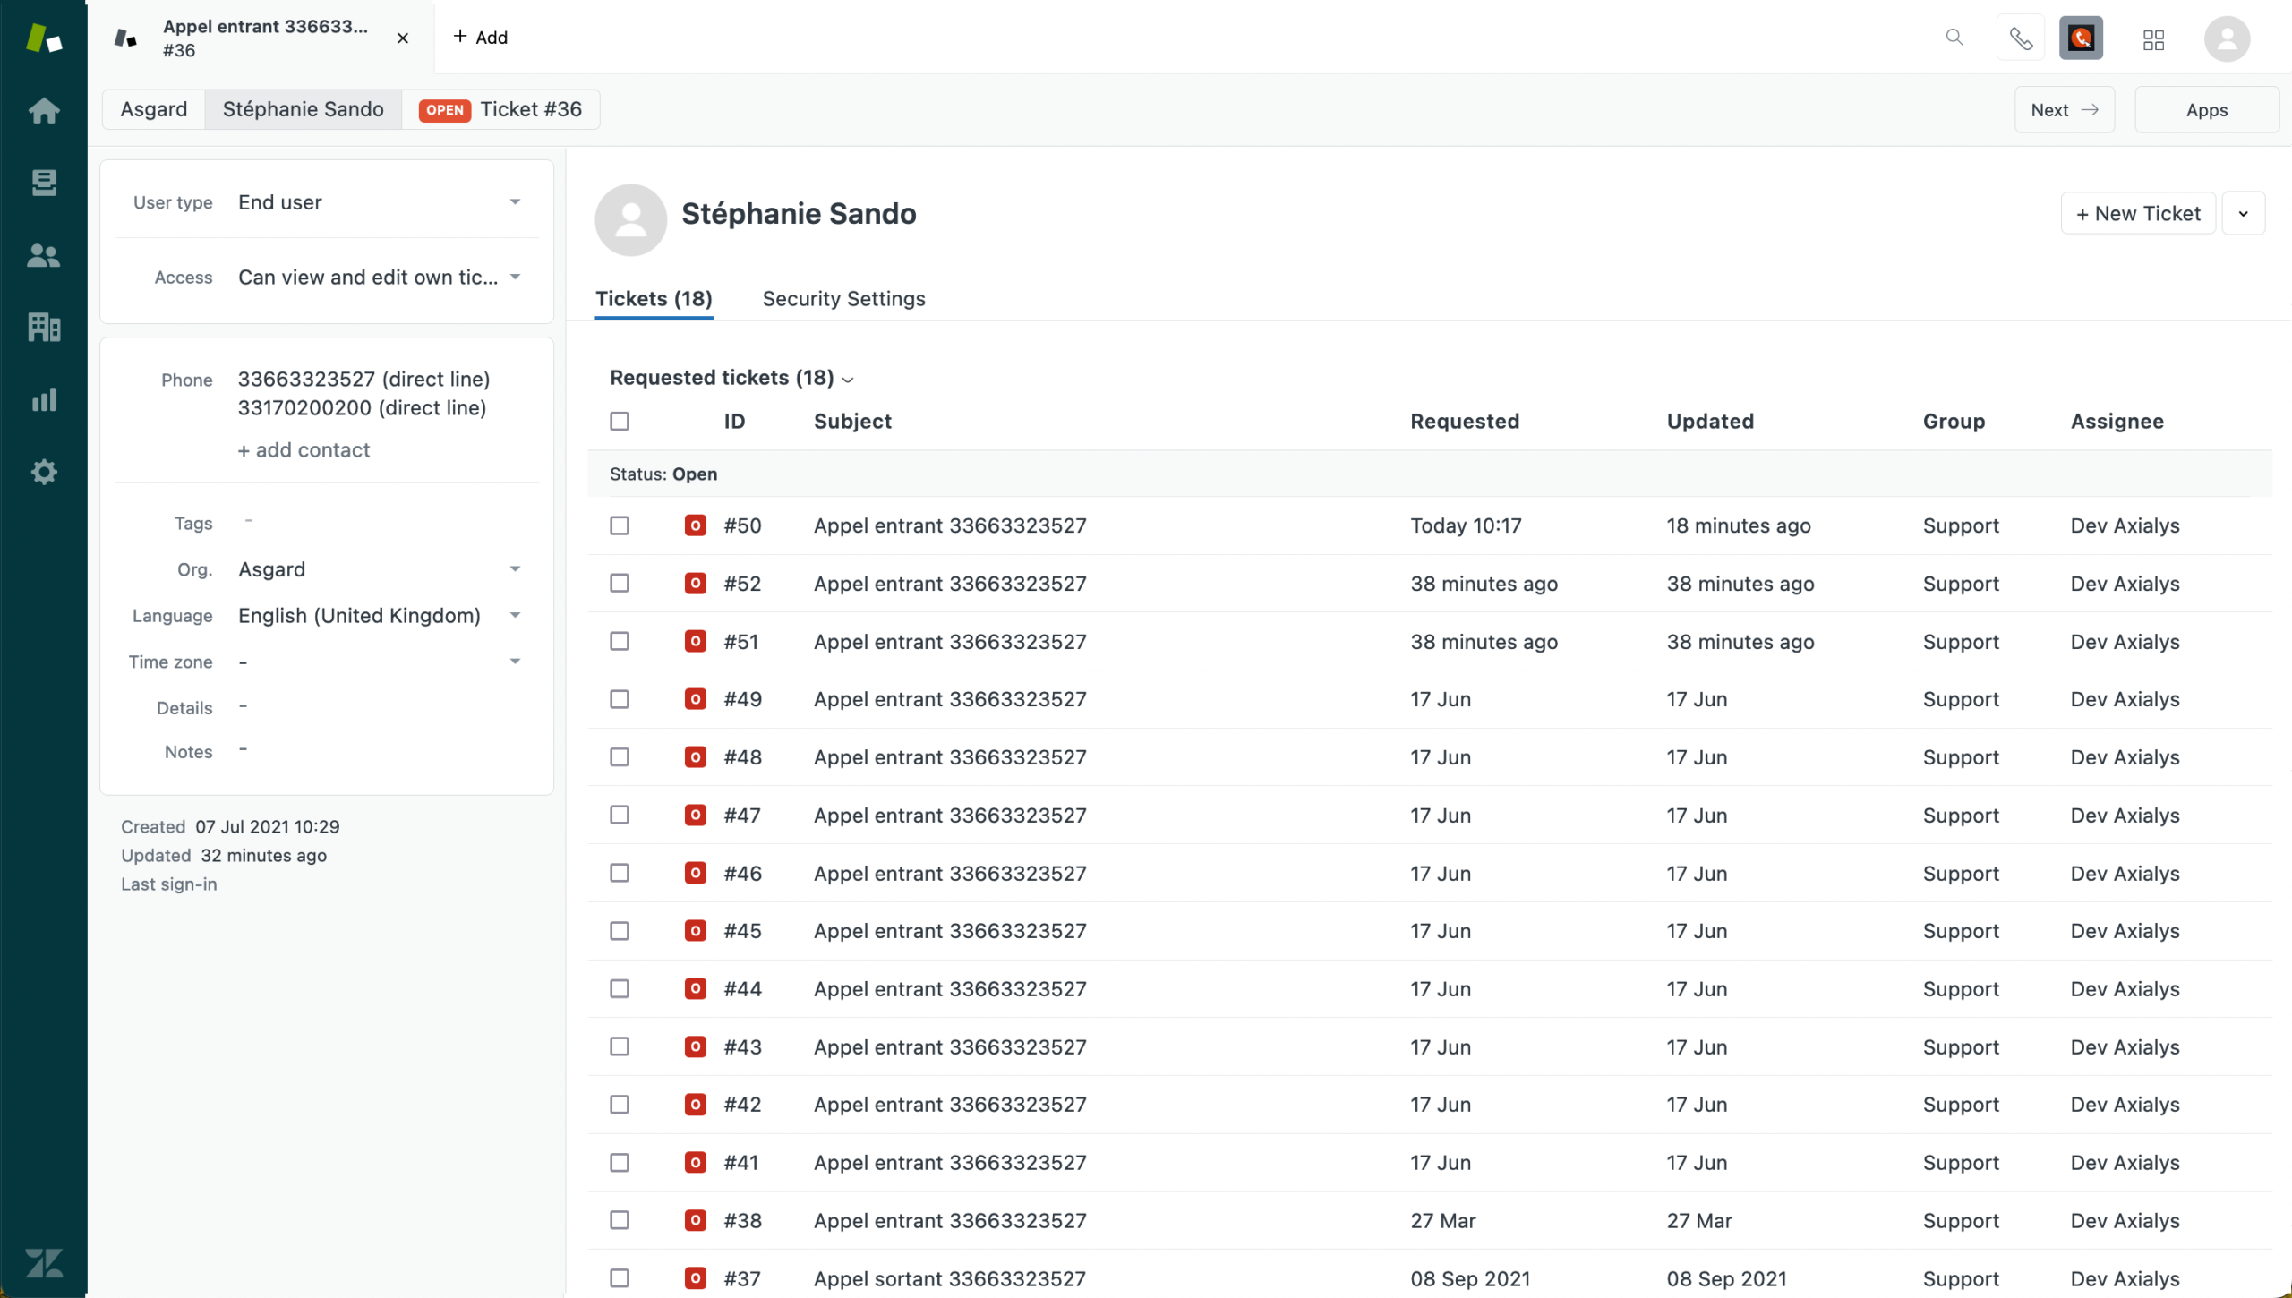Image resolution: width=2292 pixels, height=1298 pixels.
Task: Open the Admin gear icon
Action: click(x=44, y=472)
